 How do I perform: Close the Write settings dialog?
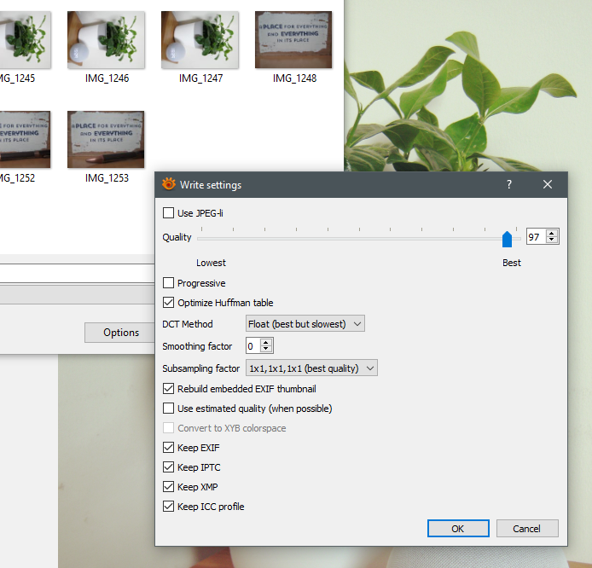point(548,184)
